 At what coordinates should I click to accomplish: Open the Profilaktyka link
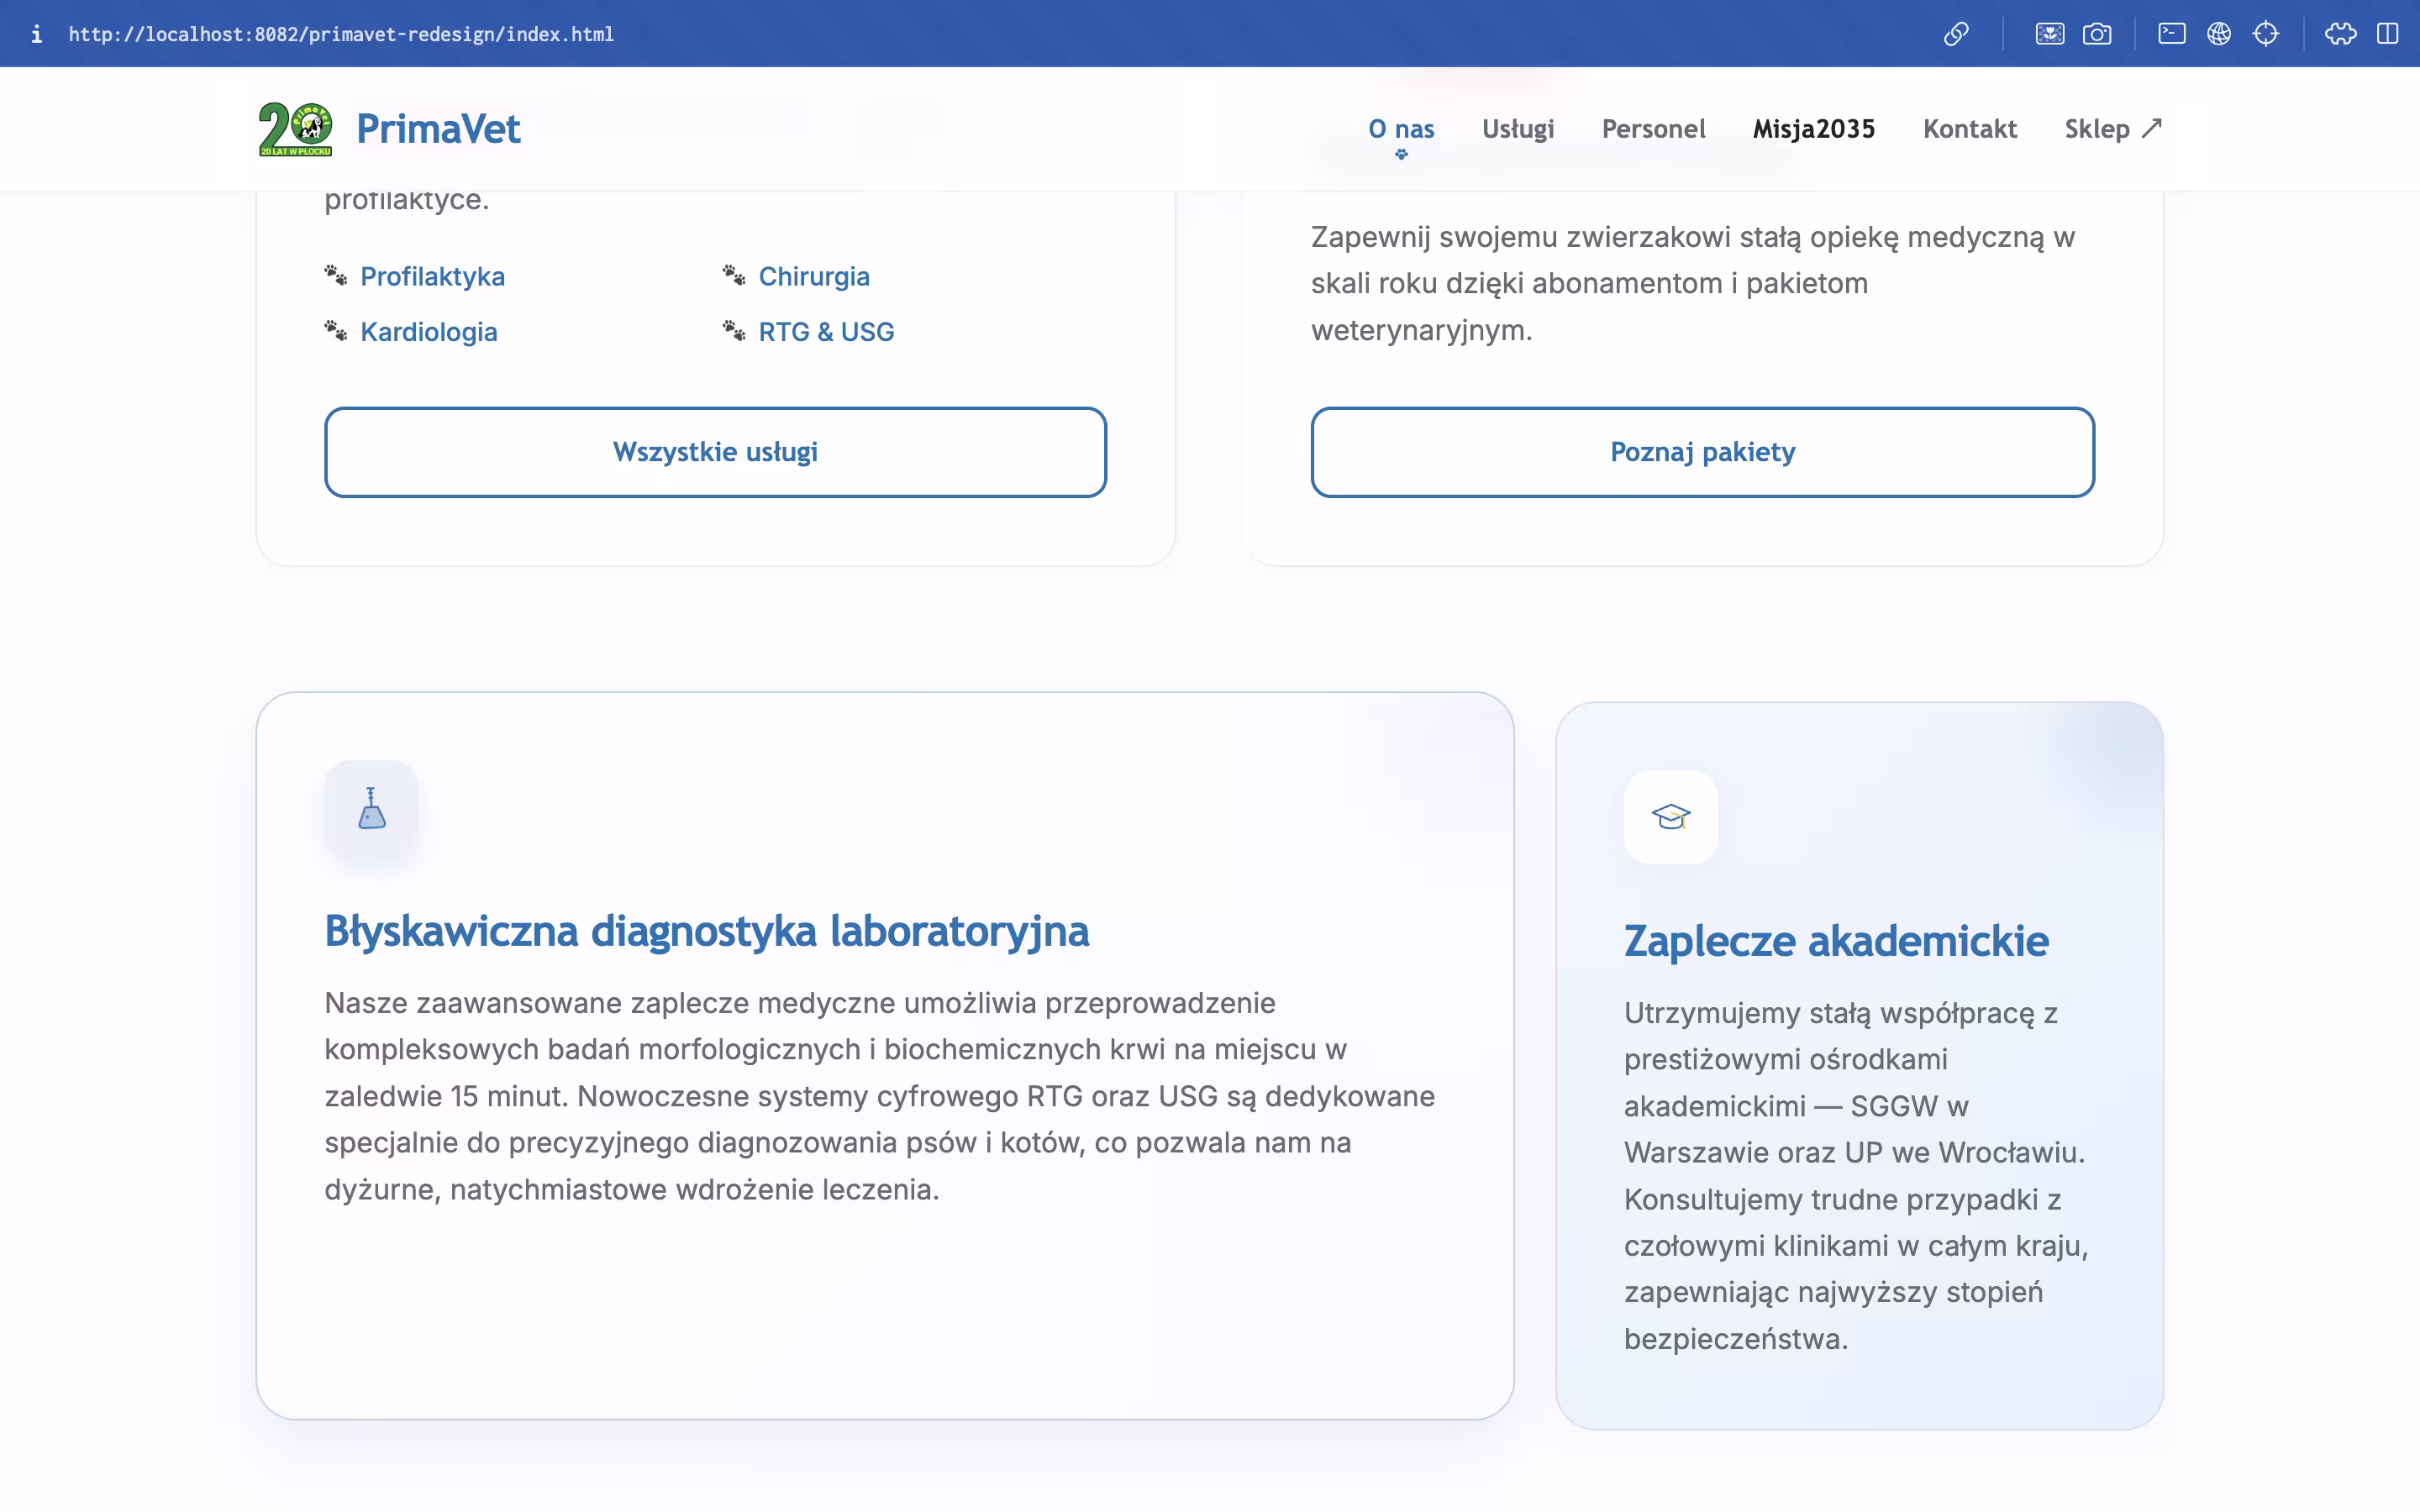pyautogui.click(x=432, y=276)
